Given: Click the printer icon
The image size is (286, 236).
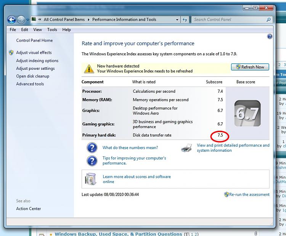Looking at the screenshot, I should (186, 148).
